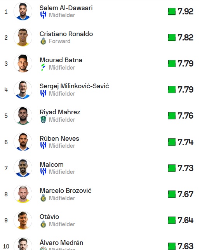
Task: Click the 7.82 rating for Cristiano Ronaldo
Action: coord(185,38)
